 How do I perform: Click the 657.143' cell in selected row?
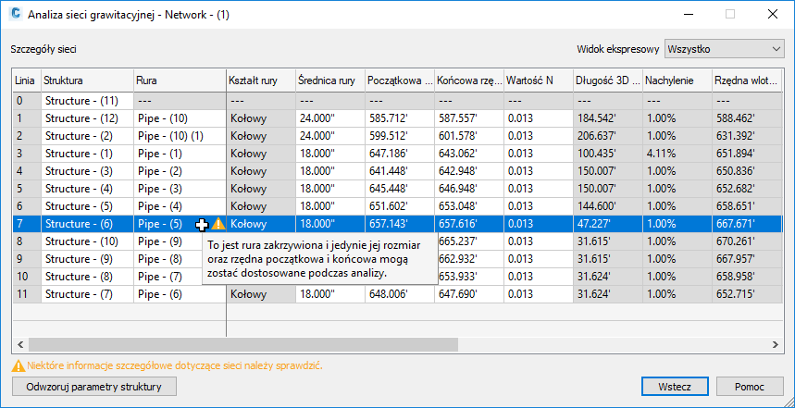[x=400, y=224]
